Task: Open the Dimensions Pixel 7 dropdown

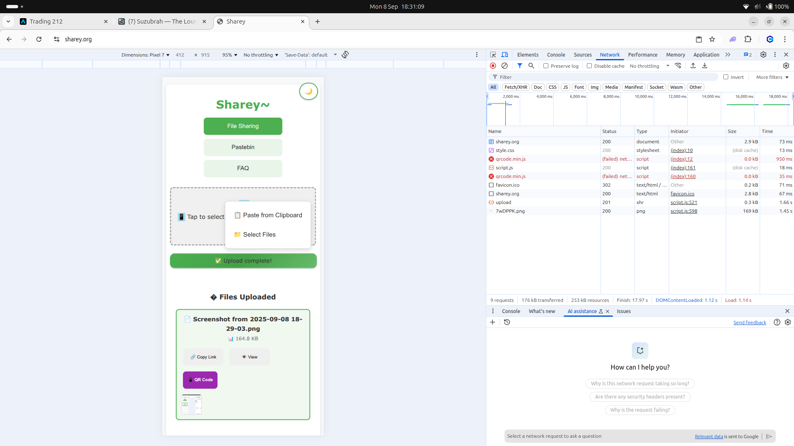Action: [146, 55]
